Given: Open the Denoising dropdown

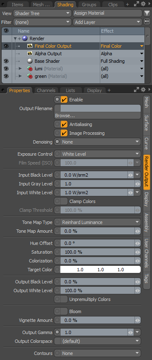Looking at the screenshot, I should pyautogui.click(x=101, y=142).
